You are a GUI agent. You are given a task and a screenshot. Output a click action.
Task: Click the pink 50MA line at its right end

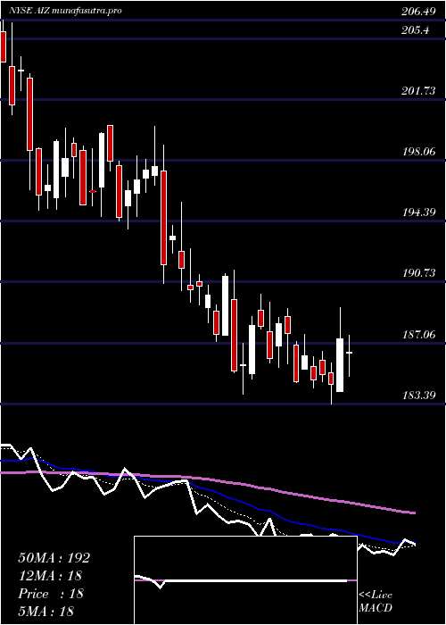click(x=413, y=512)
